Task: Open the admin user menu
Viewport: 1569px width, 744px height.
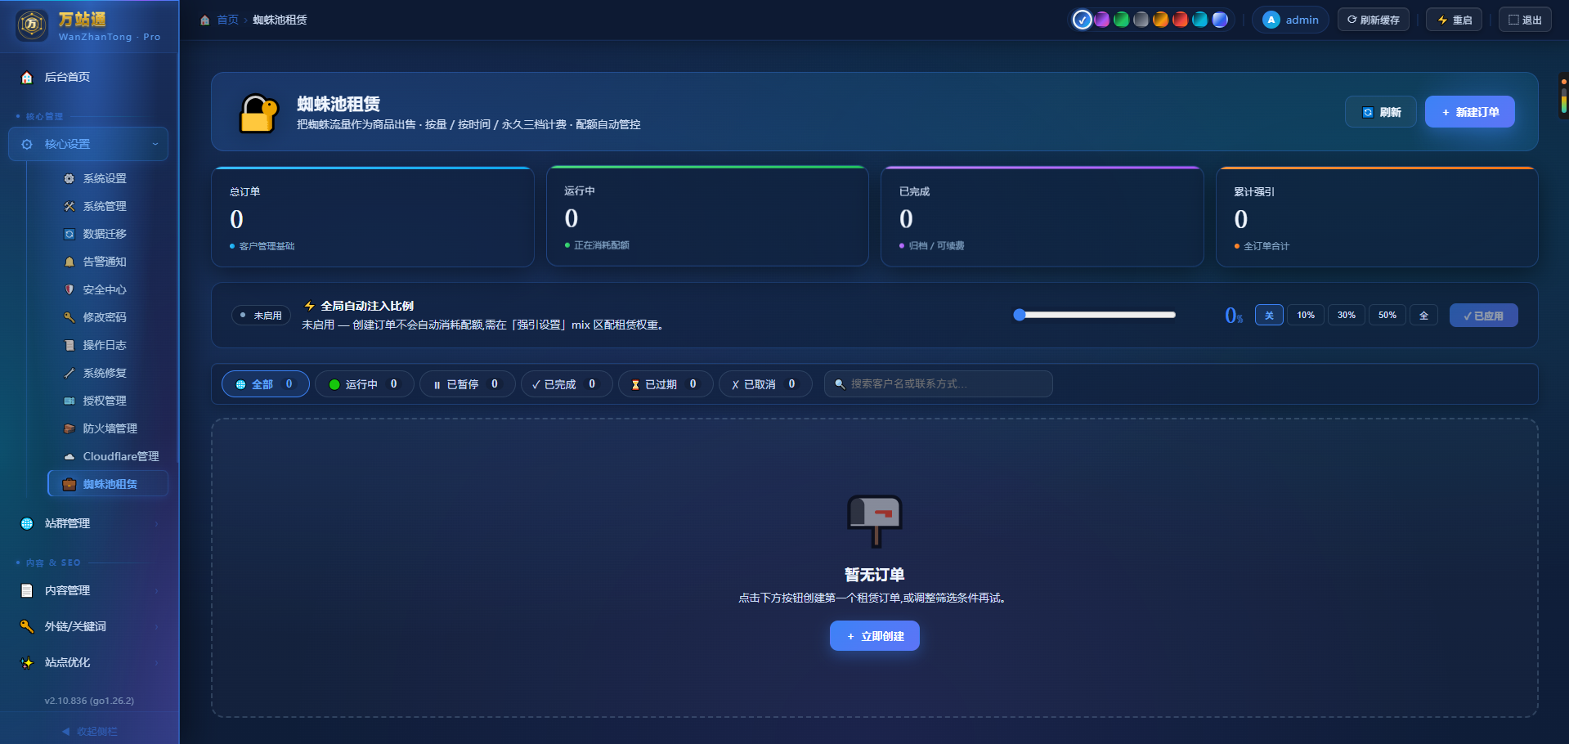Action: coord(1290,20)
